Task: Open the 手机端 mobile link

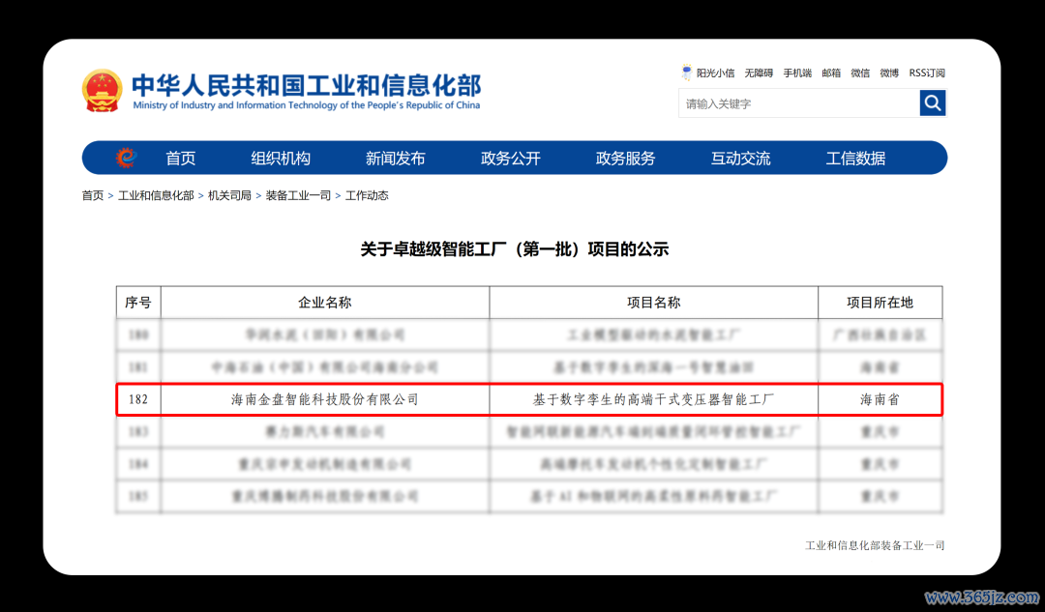Action: click(x=797, y=73)
